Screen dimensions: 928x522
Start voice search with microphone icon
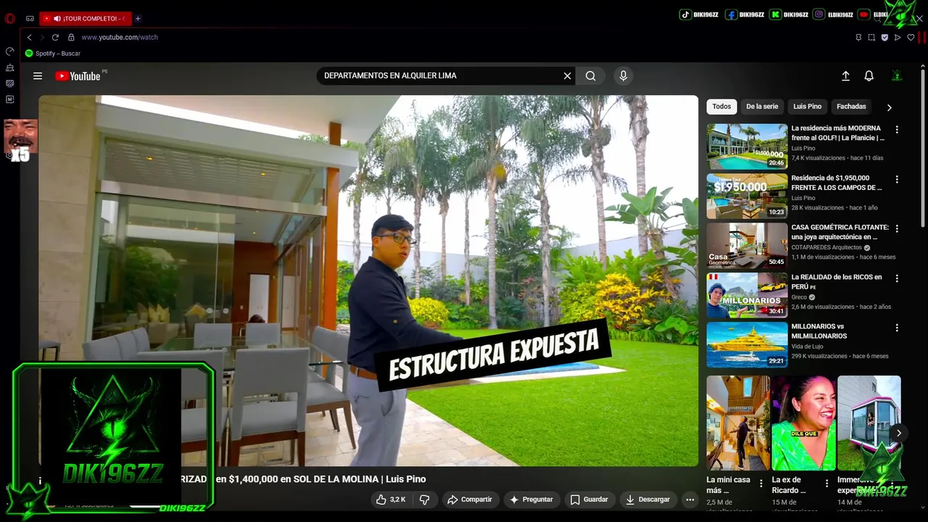click(623, 75)
